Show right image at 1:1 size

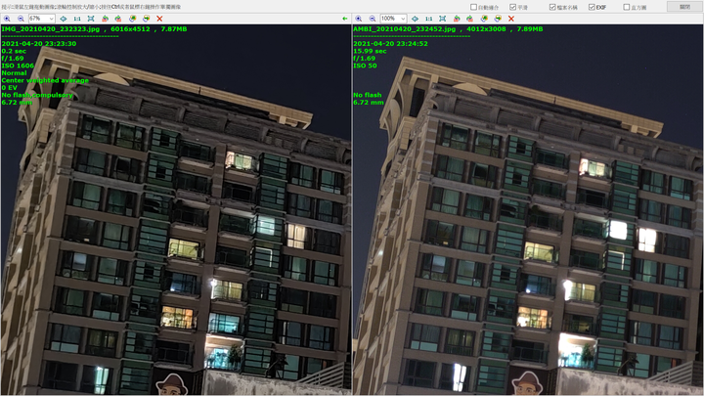(x=429, y=19)
